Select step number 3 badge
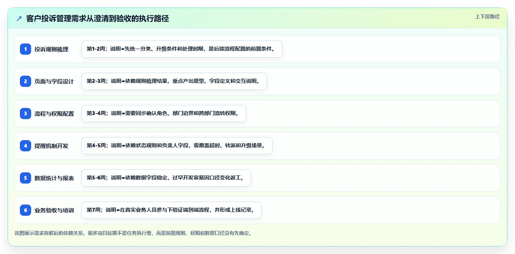The image size is (515, 254). 26,114
